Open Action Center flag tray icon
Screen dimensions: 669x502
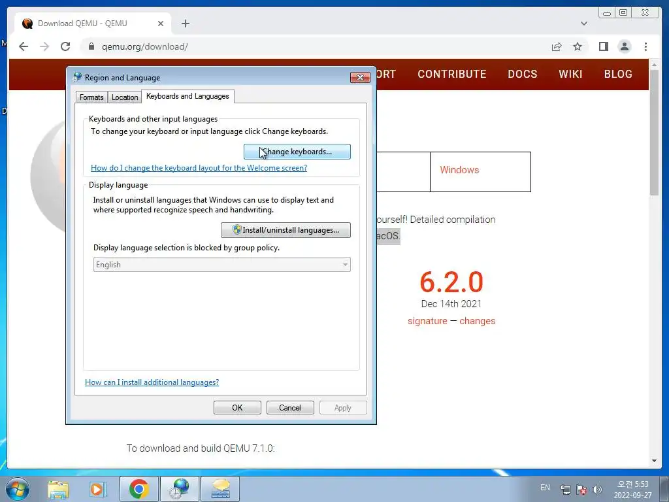[581, 490]
